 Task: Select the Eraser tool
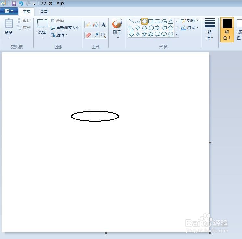coord(88,35)
